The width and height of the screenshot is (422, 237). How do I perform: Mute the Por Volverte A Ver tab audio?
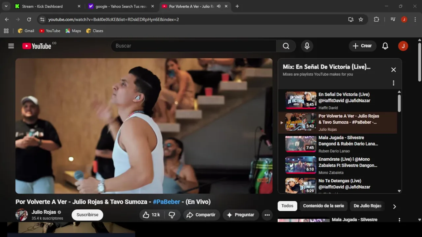pos(219,6)
